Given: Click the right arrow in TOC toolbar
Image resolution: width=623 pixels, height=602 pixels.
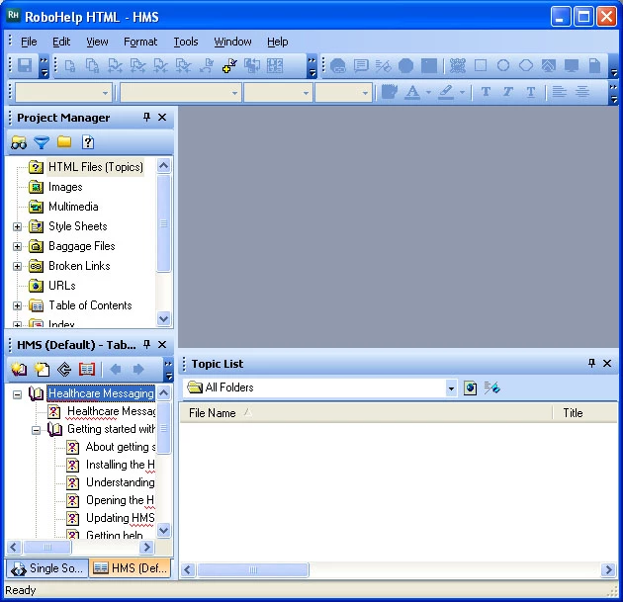Looking at the screenshot, I should tap(137, 370).
